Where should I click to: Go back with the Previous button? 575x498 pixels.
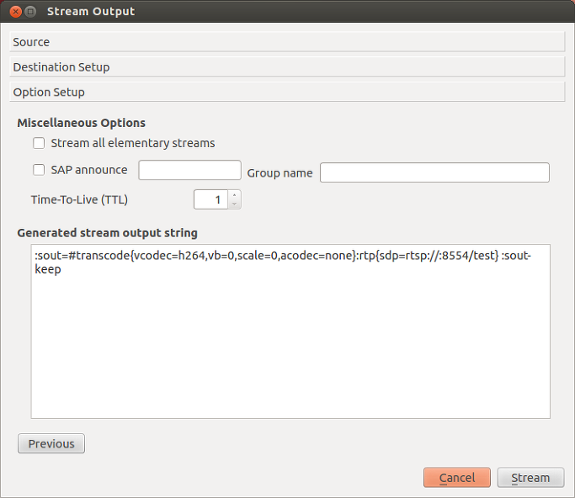coord(51,443)
